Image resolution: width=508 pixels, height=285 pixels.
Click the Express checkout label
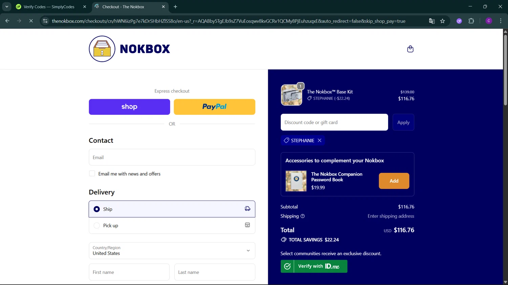(172, 91)
